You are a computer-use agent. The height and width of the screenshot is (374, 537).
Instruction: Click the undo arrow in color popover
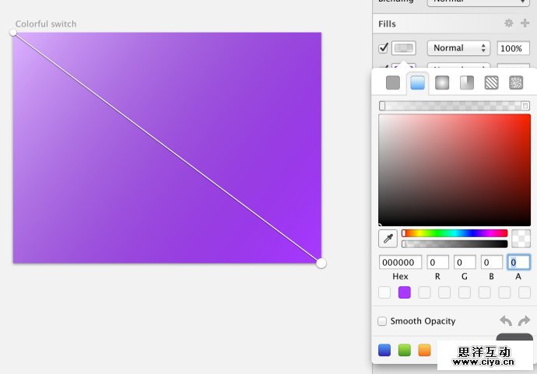506,320
